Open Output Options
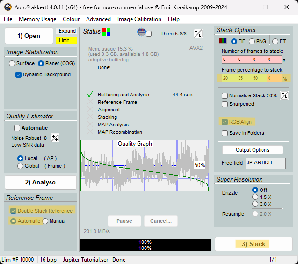The height and width of the screenshot is (264, 298). [x=253, y=150]
